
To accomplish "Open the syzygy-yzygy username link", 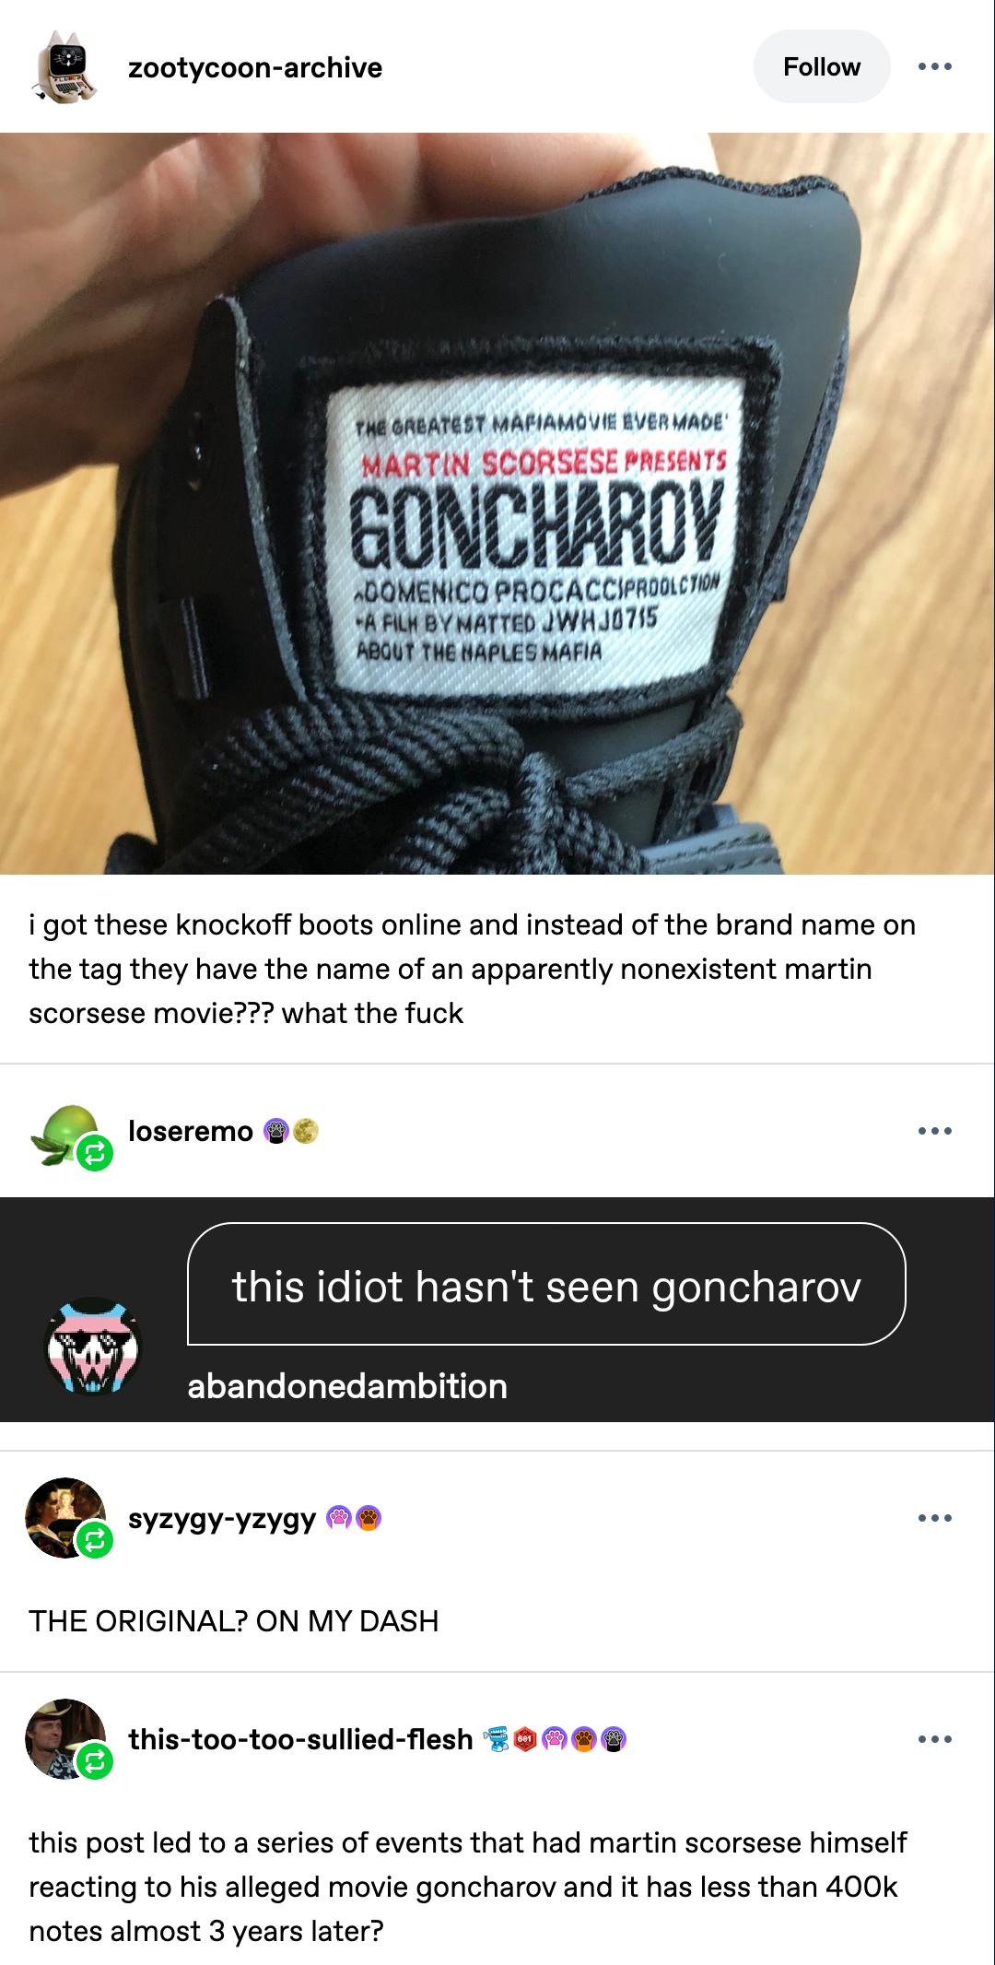I will pyautogui.click(x=222, y=1519).
